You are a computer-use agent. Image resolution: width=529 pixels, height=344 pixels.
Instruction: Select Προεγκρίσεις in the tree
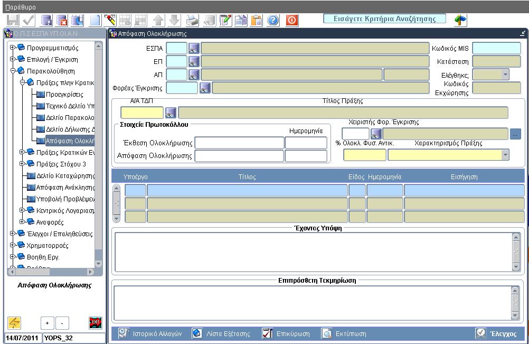(64, 95)
